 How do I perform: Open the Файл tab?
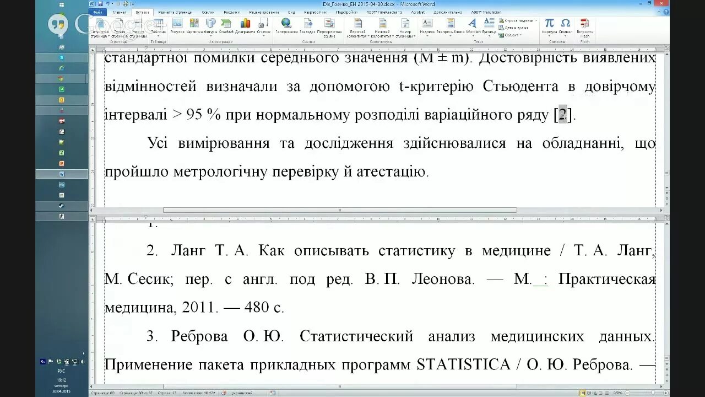(x=97, y=12)
